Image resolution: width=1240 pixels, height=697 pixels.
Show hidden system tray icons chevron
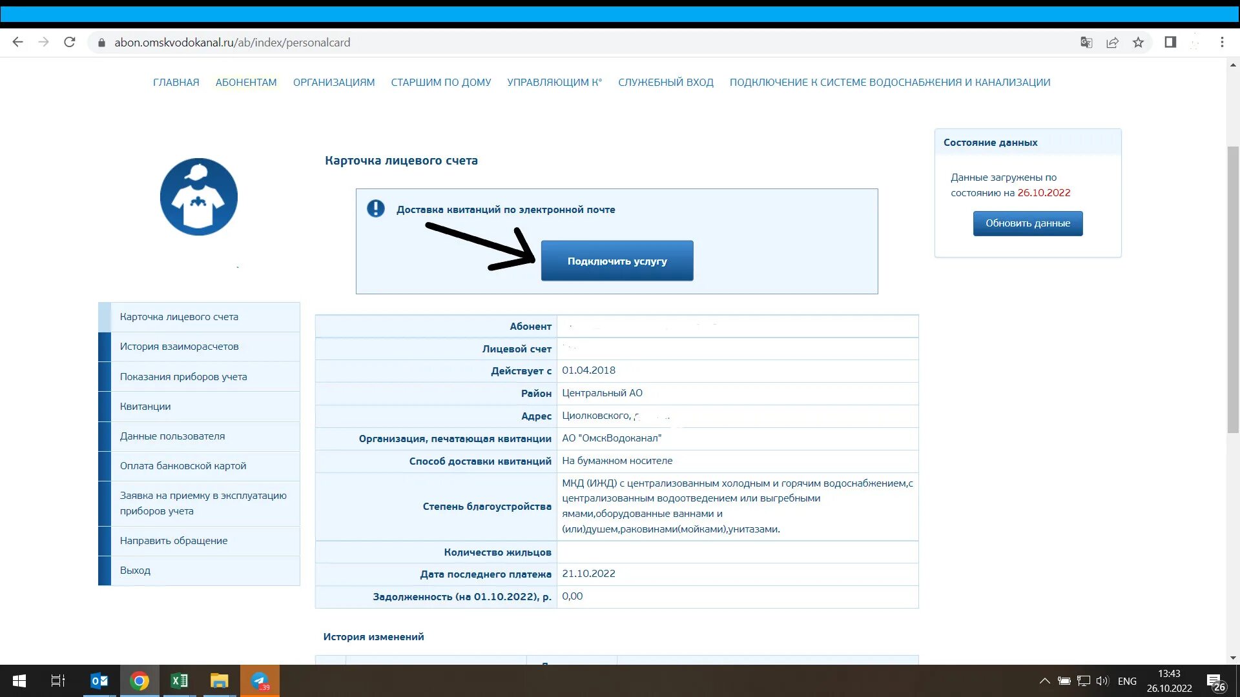pos(1044,681)
